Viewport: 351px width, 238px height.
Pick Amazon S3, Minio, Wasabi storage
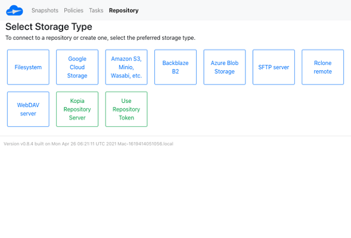click(126, 67)
